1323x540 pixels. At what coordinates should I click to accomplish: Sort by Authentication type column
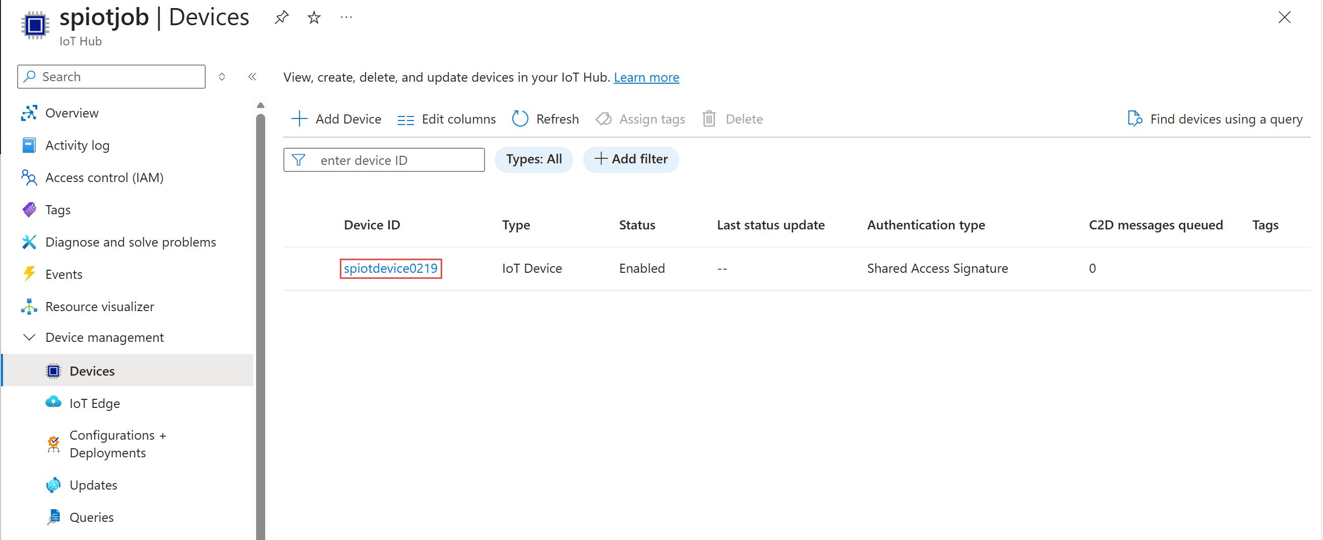coord(926,225)
